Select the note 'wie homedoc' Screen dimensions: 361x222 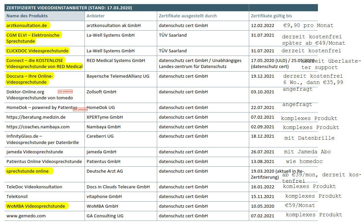(304, 161)
